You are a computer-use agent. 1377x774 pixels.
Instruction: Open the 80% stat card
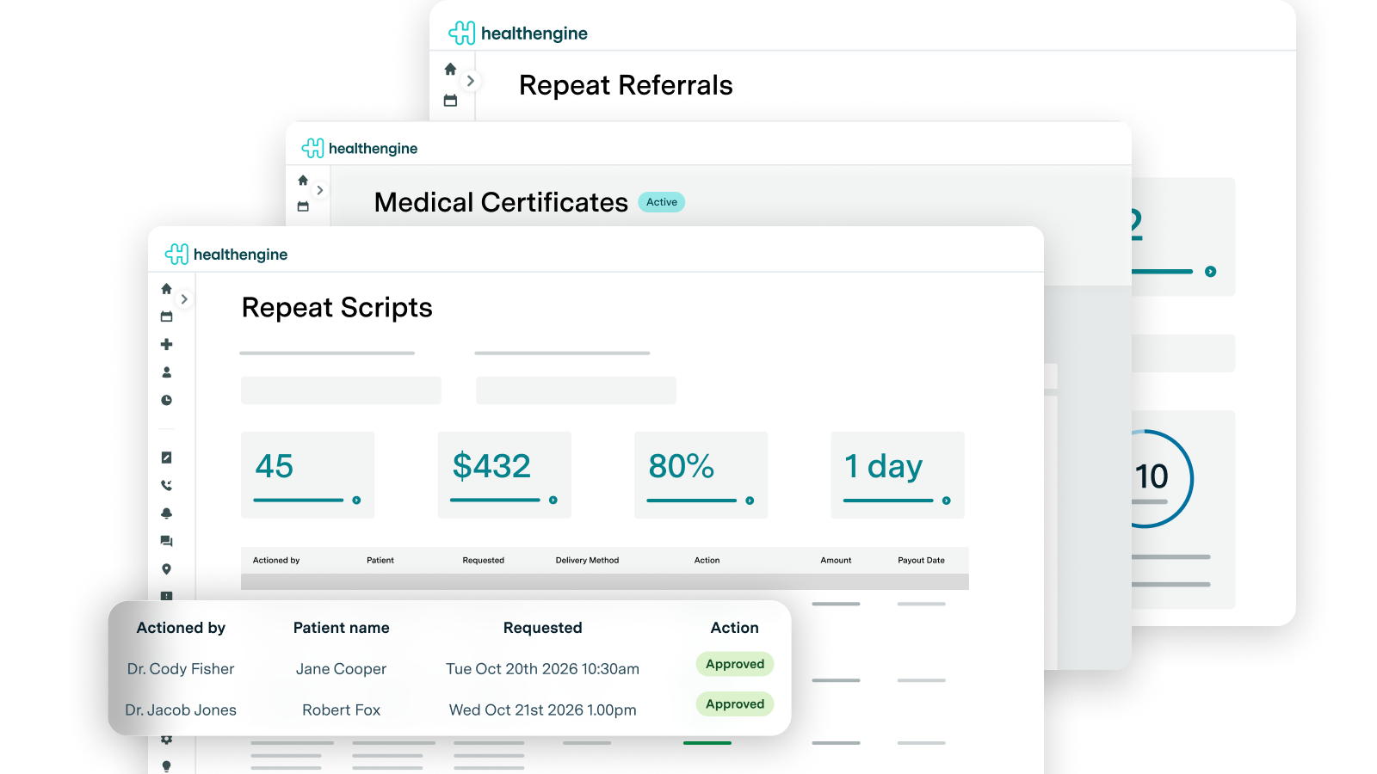pos(701,475)
